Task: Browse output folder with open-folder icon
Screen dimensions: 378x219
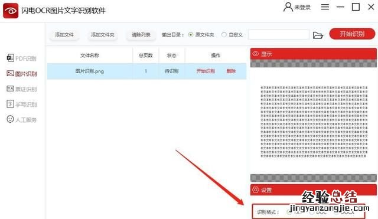Action: [x=318, y=35]
